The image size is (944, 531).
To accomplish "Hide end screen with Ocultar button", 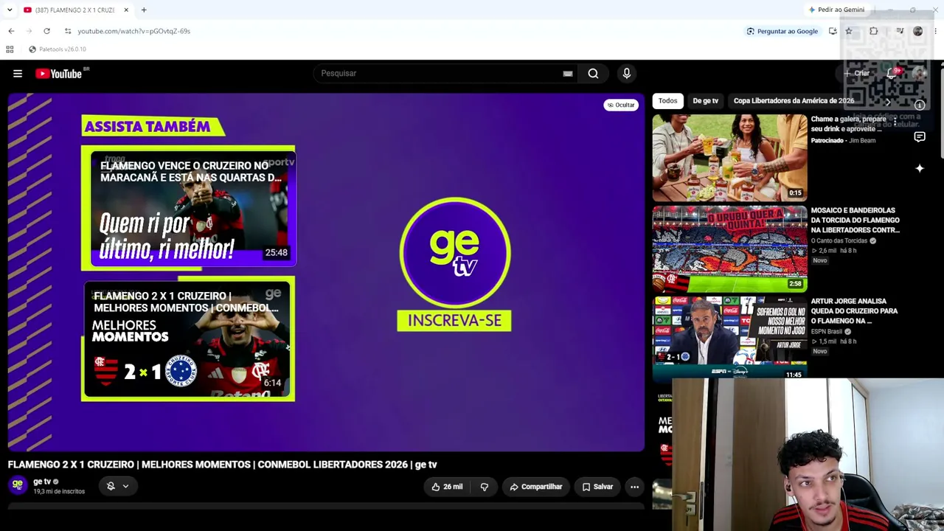I will coord(621,105).
